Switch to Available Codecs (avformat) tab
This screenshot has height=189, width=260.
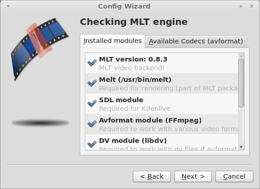pyautogui.click(x=196, y=41)
